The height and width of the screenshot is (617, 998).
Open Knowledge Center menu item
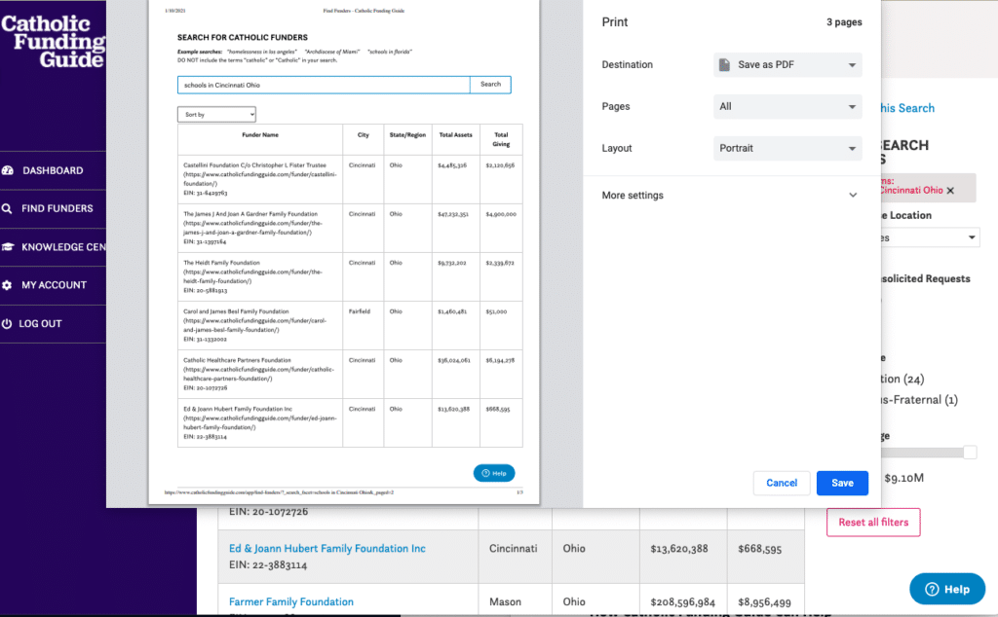53,246
